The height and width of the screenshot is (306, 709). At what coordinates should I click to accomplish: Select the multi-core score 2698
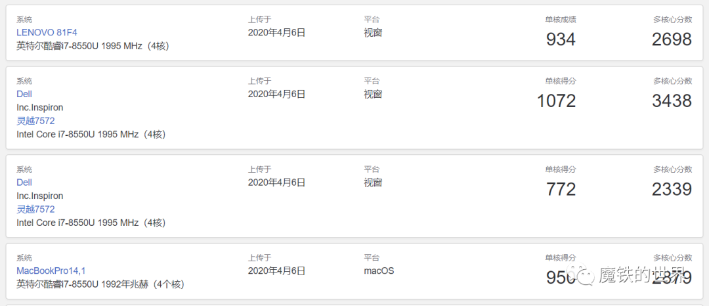(x=672, y=39)
